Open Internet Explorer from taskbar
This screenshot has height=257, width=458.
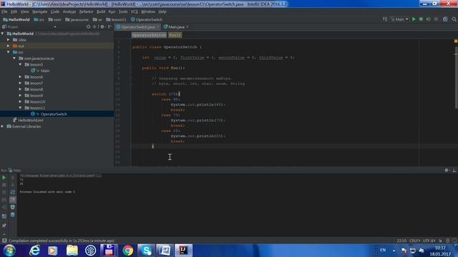(x=34, y=251)
